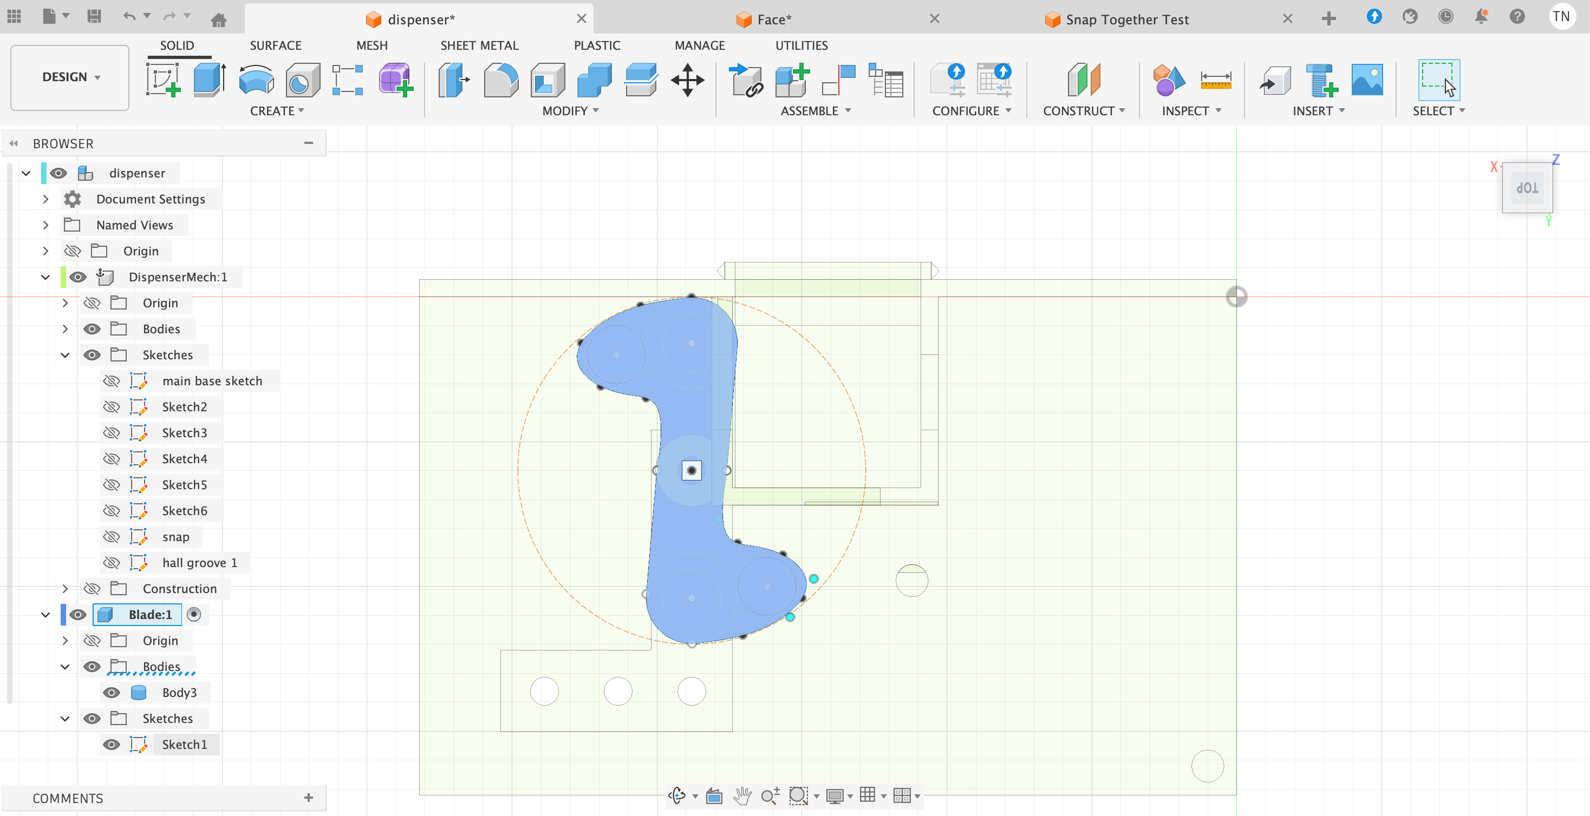Activate Blade:1 component radio button

pos(194,614)
